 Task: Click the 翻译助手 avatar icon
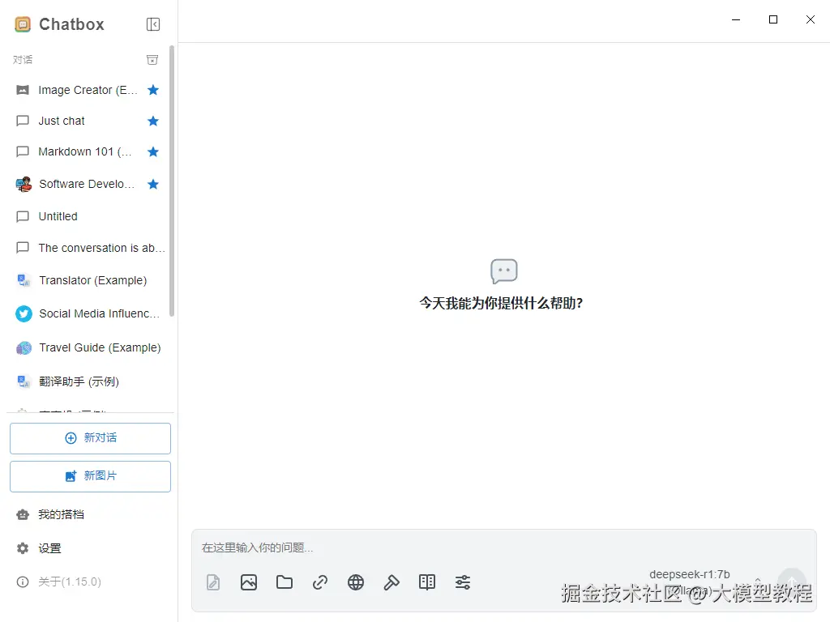point(24,381)
